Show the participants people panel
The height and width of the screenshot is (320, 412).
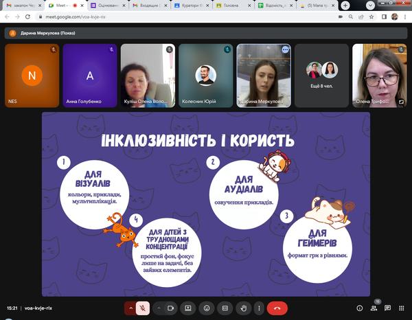pyautogui.click(x=374, y=308)
